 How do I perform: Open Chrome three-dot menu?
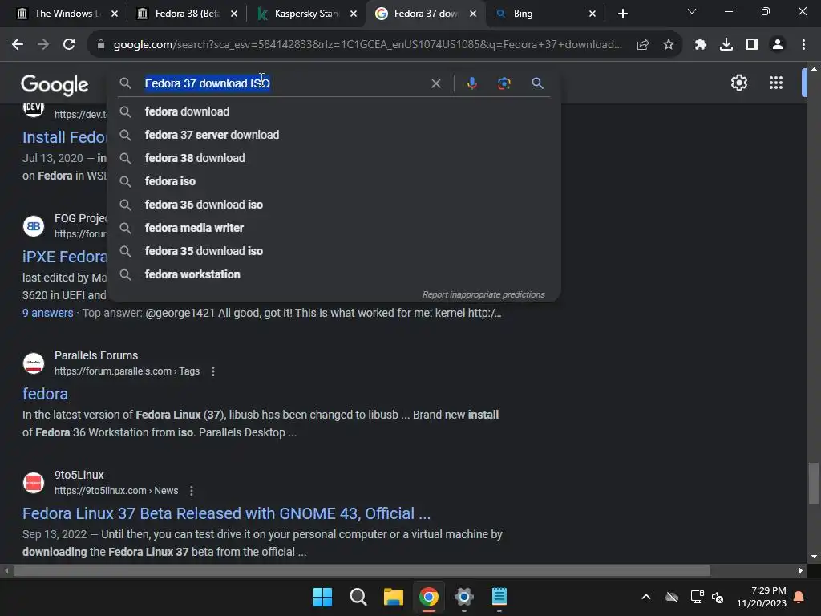[803, 45]
